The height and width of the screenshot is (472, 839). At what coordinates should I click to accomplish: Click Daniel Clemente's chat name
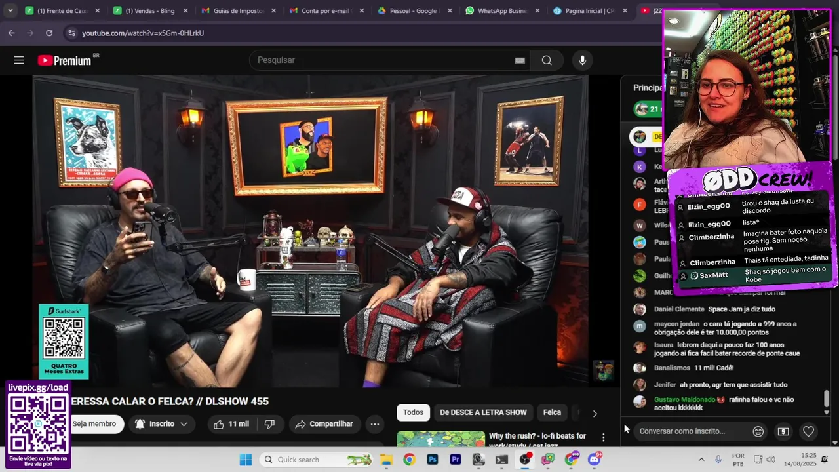tap(679, 309)
